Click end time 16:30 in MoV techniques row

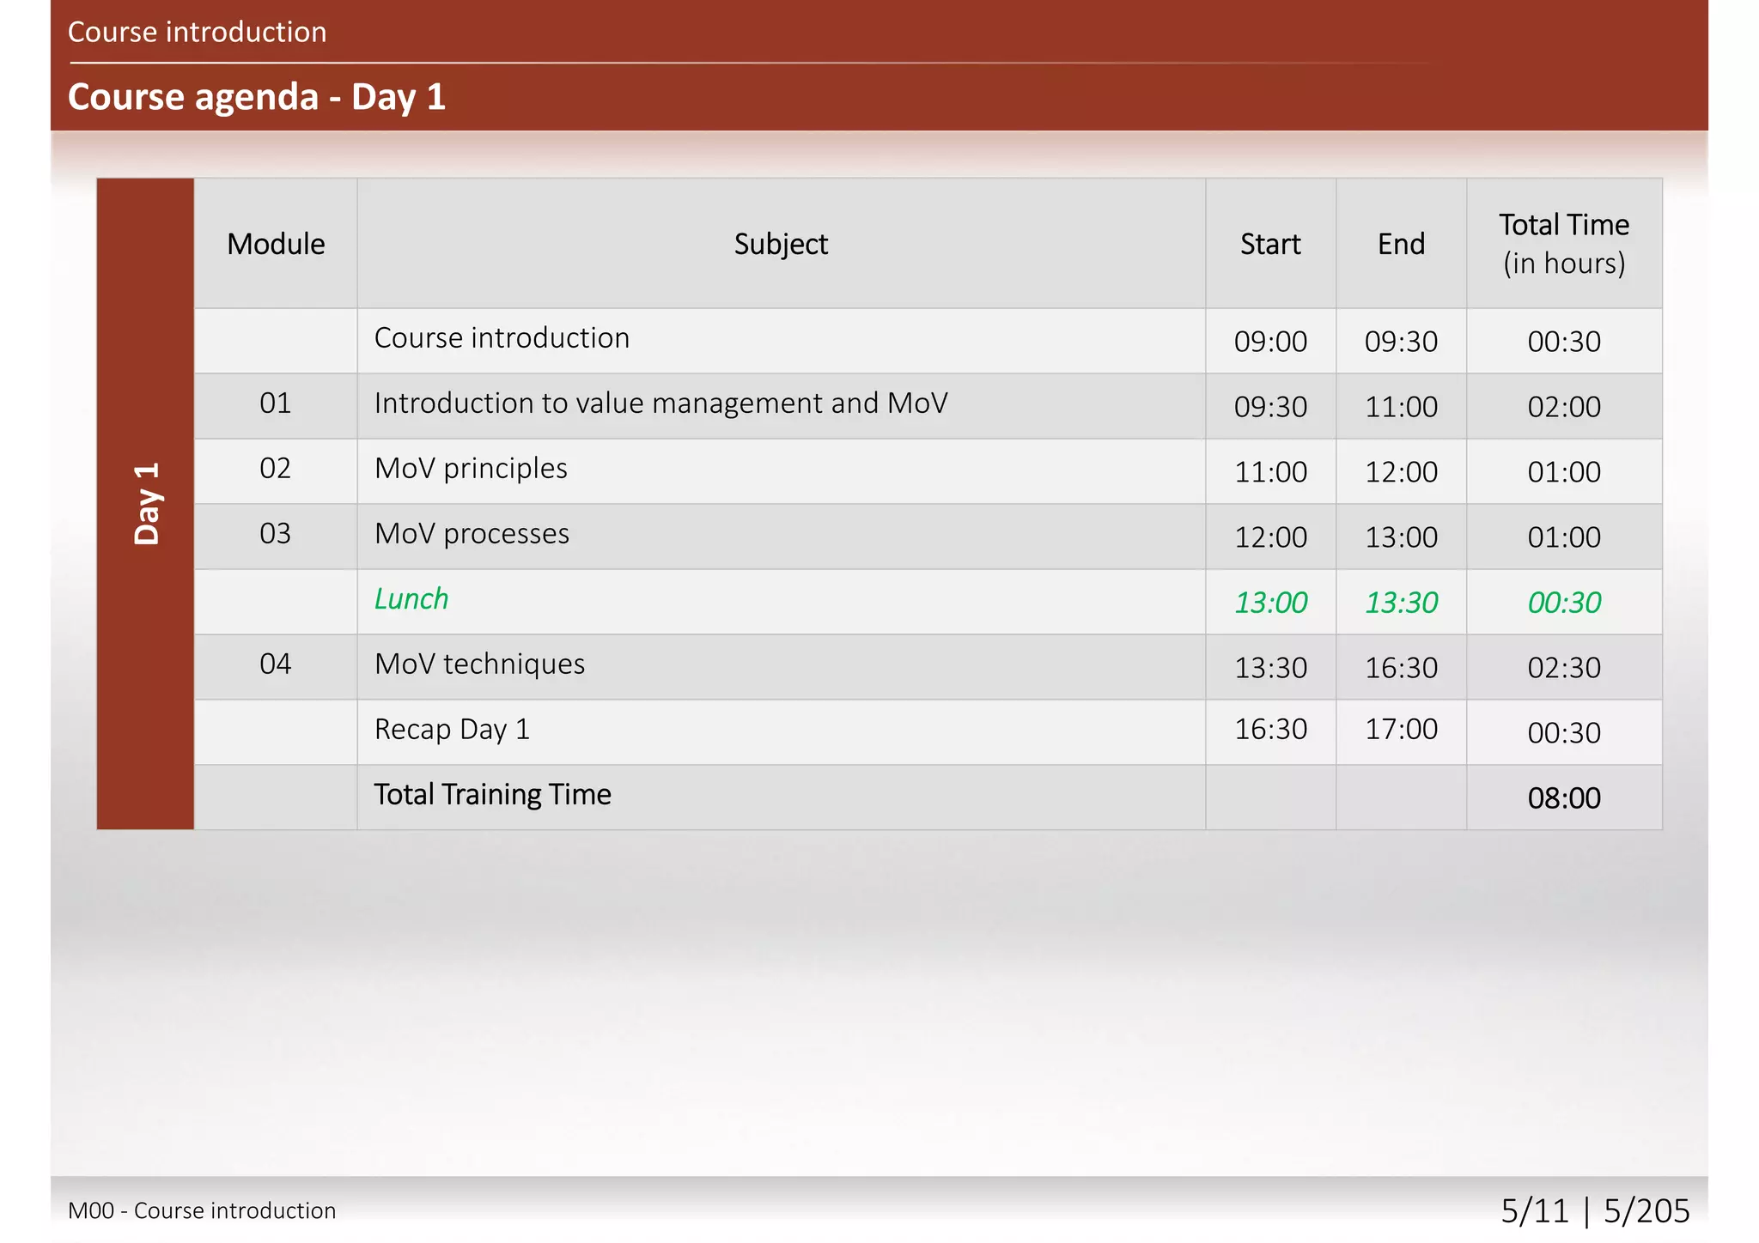tap(1401, 668)
